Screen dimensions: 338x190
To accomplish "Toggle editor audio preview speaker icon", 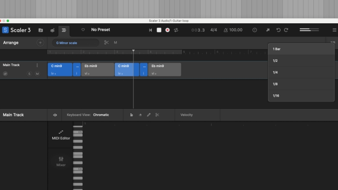I will pos(55,115).
